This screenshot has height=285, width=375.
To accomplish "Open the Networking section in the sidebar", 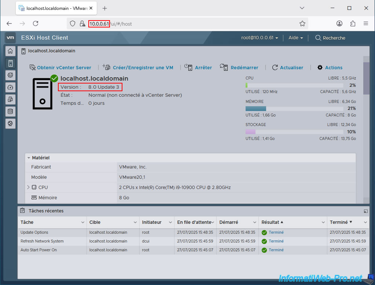I will 10,123.
